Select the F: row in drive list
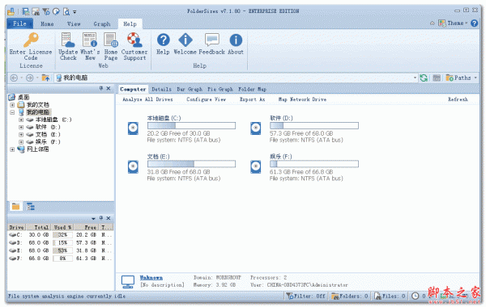The image size is (486, 307). [x=60, y=259]
